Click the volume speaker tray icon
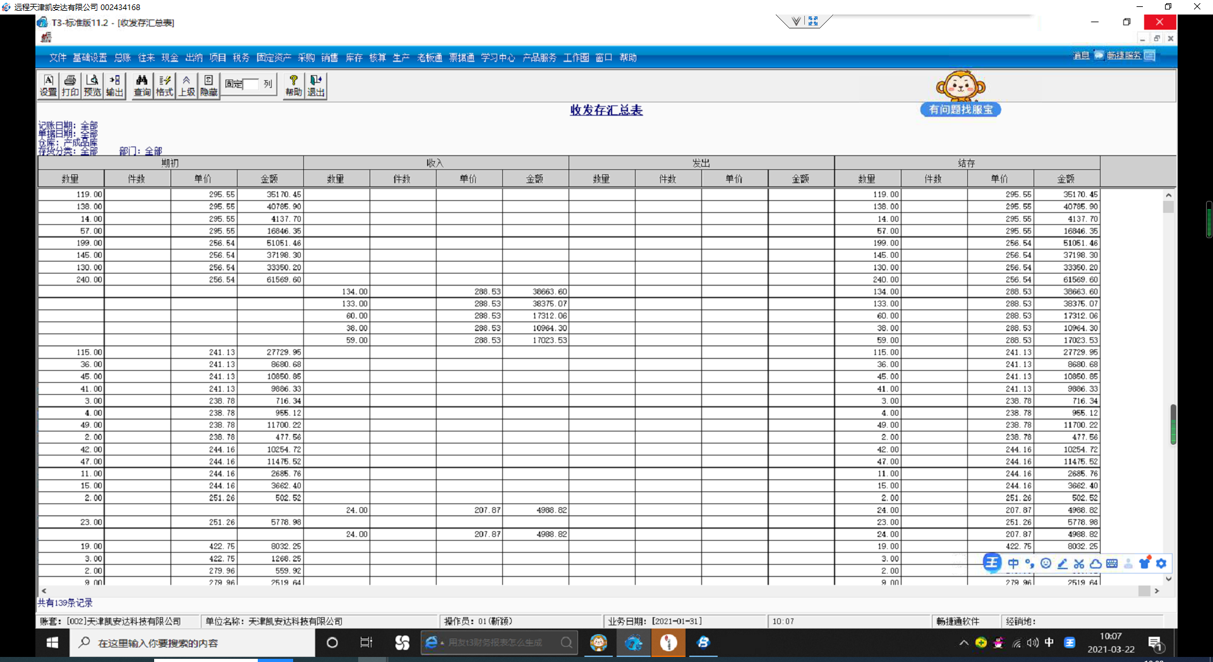The width and height of the screenshot is (1213, 662). coord(1032,643)
